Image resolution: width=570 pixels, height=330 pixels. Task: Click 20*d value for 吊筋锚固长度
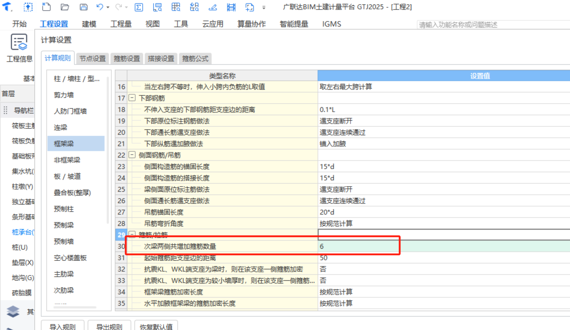click(444, 212)
